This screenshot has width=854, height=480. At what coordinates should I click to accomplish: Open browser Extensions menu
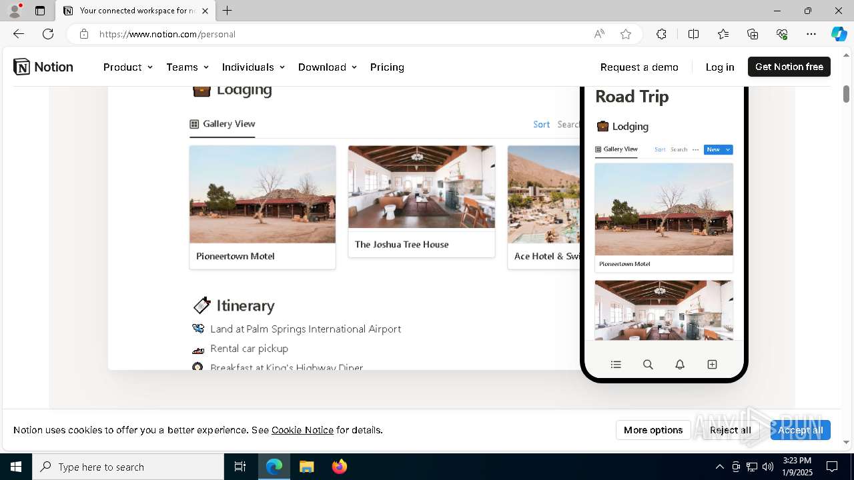tap(661, 34)
